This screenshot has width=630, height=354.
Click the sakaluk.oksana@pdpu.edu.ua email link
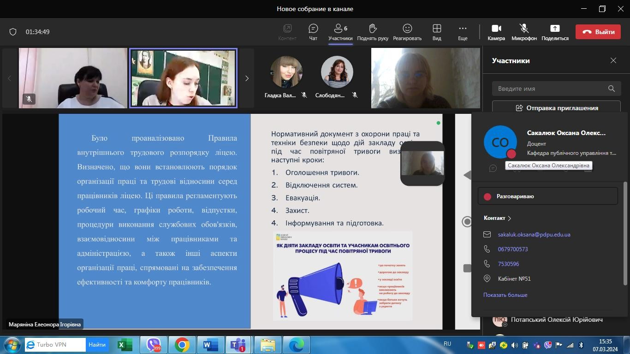pyautogui.click(x=534, y=235)
